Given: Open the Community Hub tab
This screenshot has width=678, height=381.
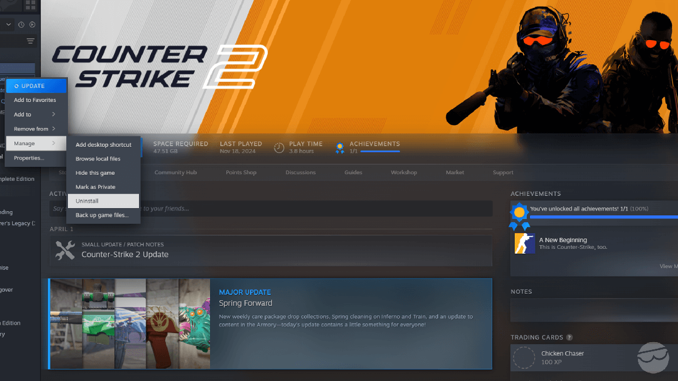Looking at the screenshot, I should point(175,172).
